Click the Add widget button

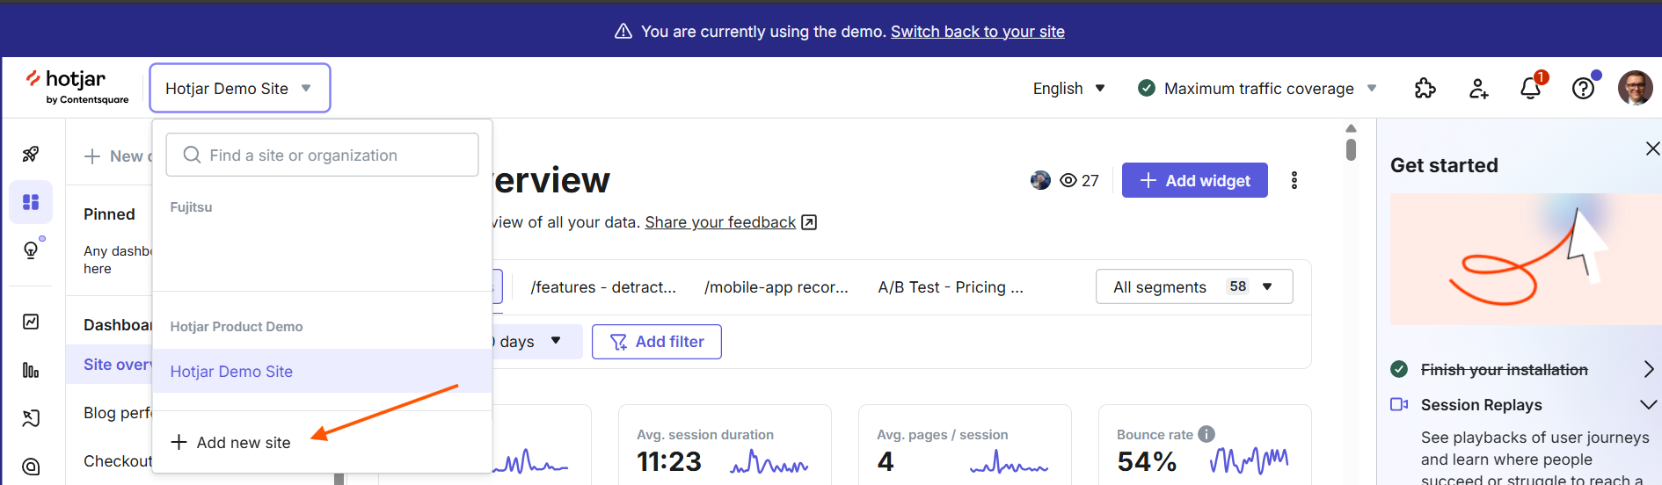(x=1194, y=180)
